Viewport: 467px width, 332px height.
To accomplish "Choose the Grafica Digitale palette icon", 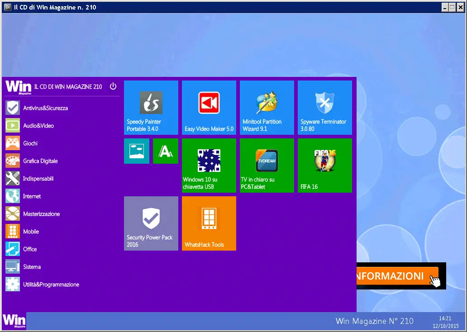I will pos(13,161).
